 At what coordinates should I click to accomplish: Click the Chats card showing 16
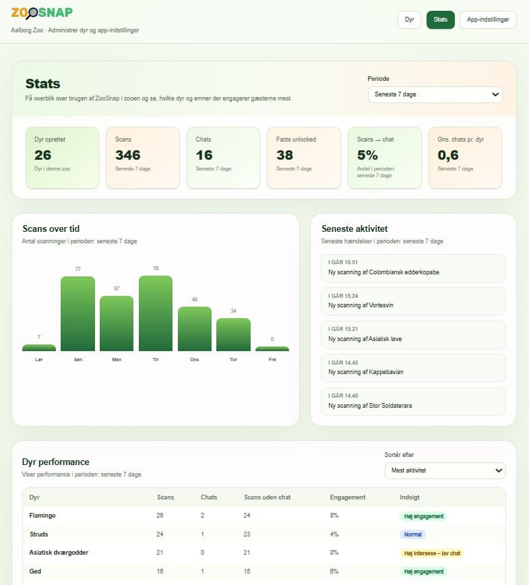point(224,158)
